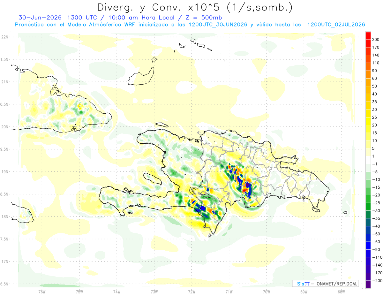
Task: Select the 68W longitude label
Action: coord(341,291)
